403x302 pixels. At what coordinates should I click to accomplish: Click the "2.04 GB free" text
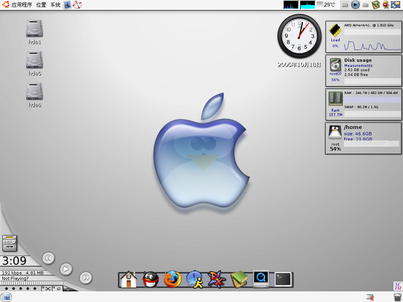pos(356,74)
